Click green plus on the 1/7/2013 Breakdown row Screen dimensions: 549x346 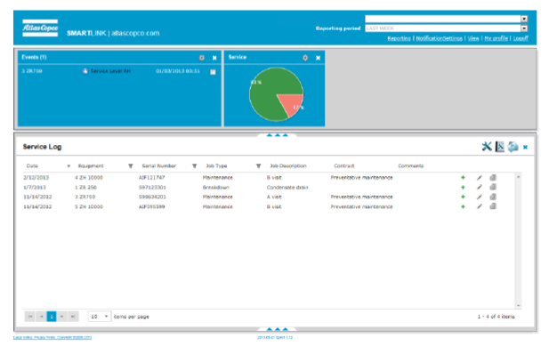click(x=463, y=187)
